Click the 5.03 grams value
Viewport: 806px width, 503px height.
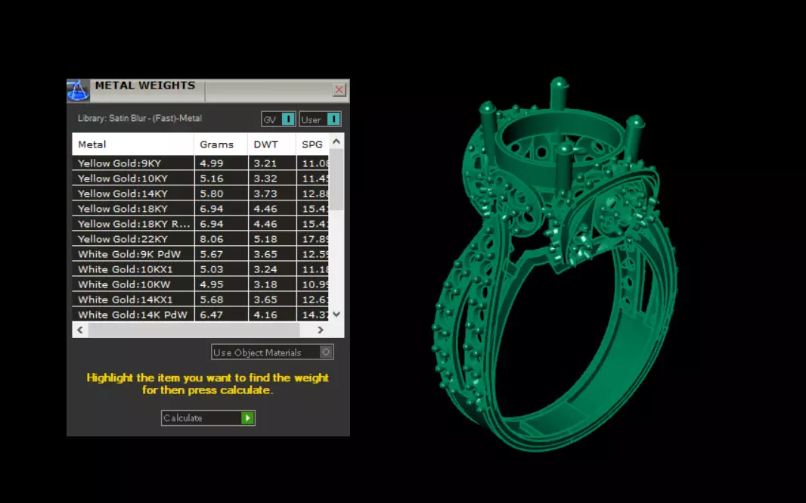click(x=211, y=269)
